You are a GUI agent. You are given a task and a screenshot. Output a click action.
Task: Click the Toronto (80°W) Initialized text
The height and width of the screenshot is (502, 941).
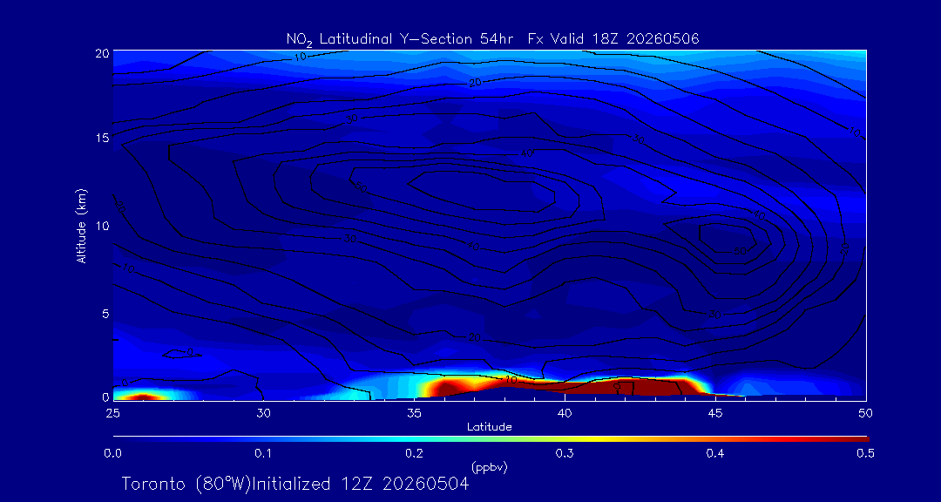(294, 484)
